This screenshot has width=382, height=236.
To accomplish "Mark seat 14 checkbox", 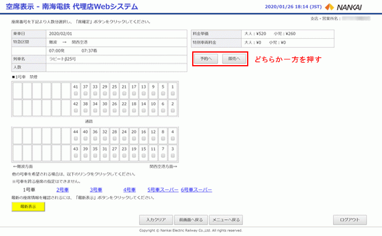I will [x=144, y=111].
